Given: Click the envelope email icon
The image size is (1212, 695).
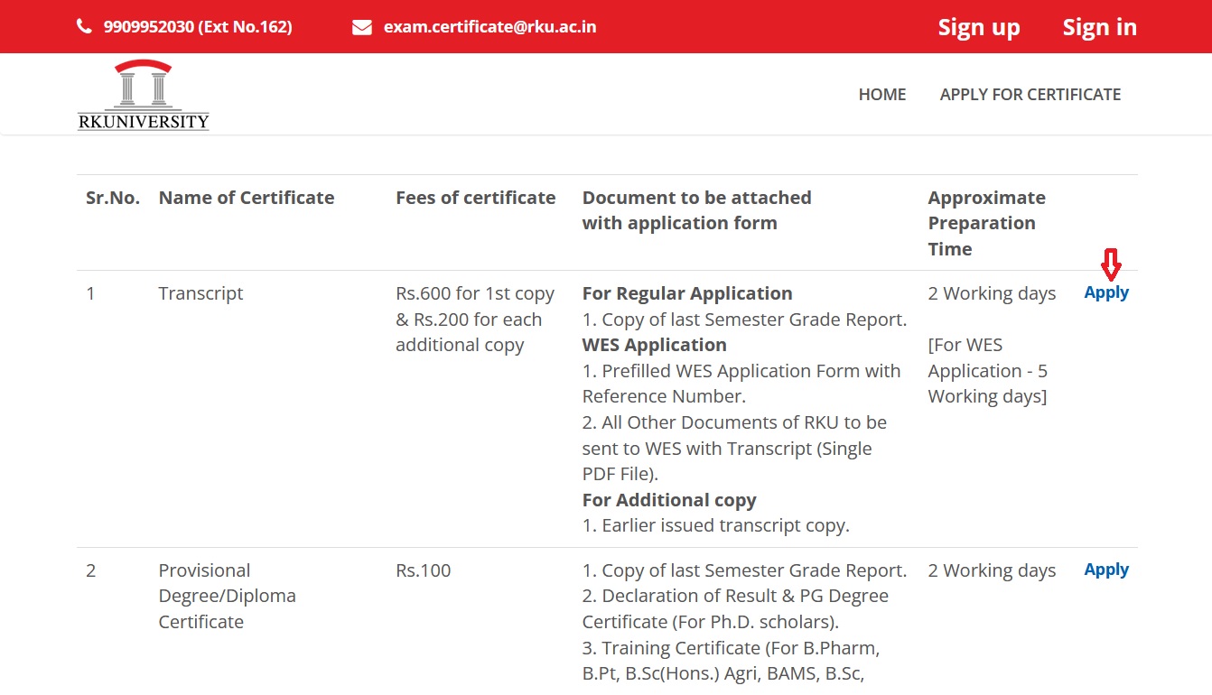Looking at the screenshot, I should (362, 27).
